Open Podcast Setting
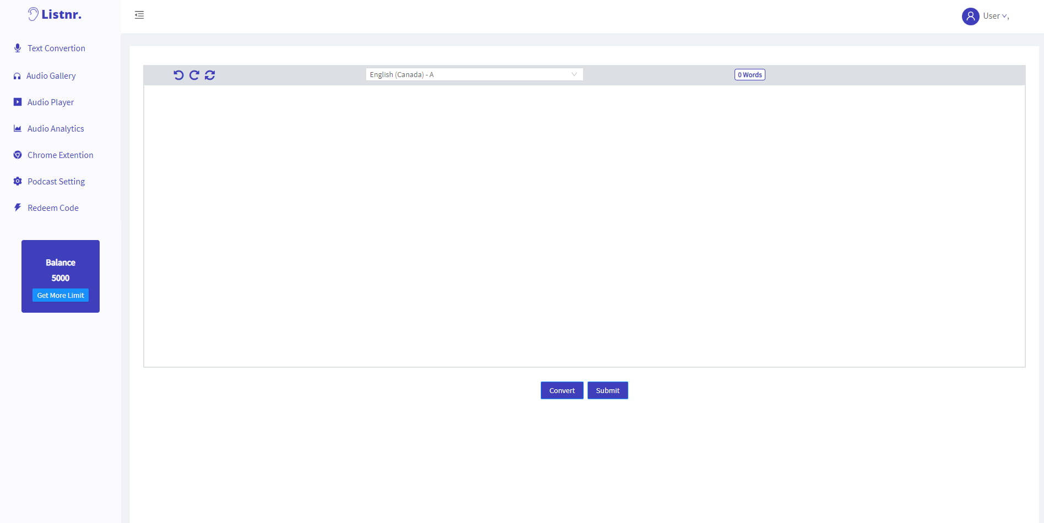This screenshot has width=1044, height=523. coord(56,182)
